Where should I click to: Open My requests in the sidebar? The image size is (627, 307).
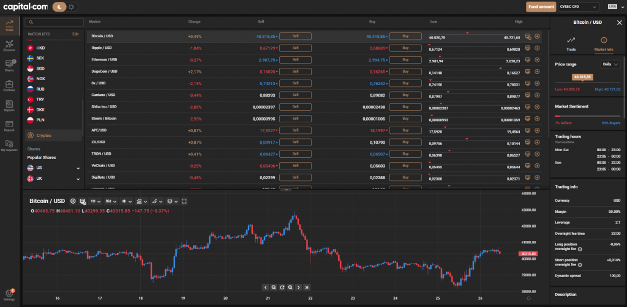click(9, 146)
